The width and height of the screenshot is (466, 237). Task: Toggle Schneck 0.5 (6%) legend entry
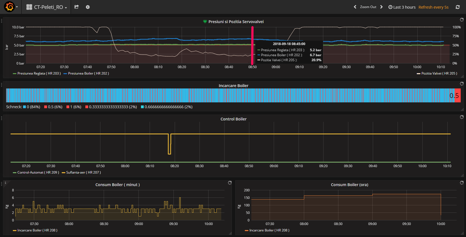click(53, 107)
